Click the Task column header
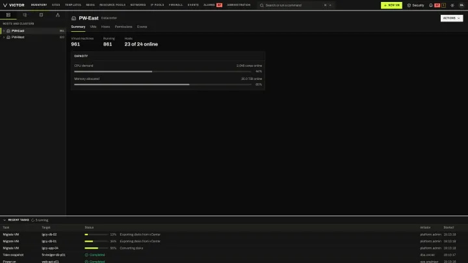Image resolution: width=468 pixels, height=263 pixels. [6, 227]
